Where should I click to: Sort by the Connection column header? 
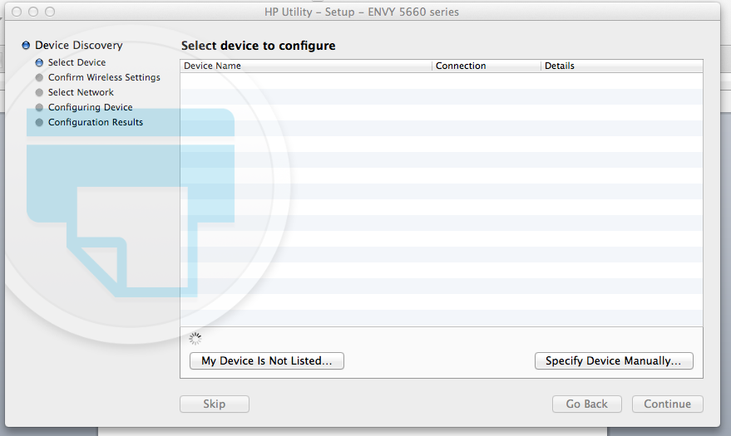coord(486,66)
